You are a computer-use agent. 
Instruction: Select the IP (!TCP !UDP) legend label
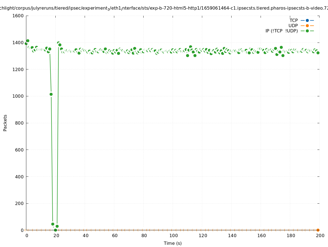click(x=281, y=31)
